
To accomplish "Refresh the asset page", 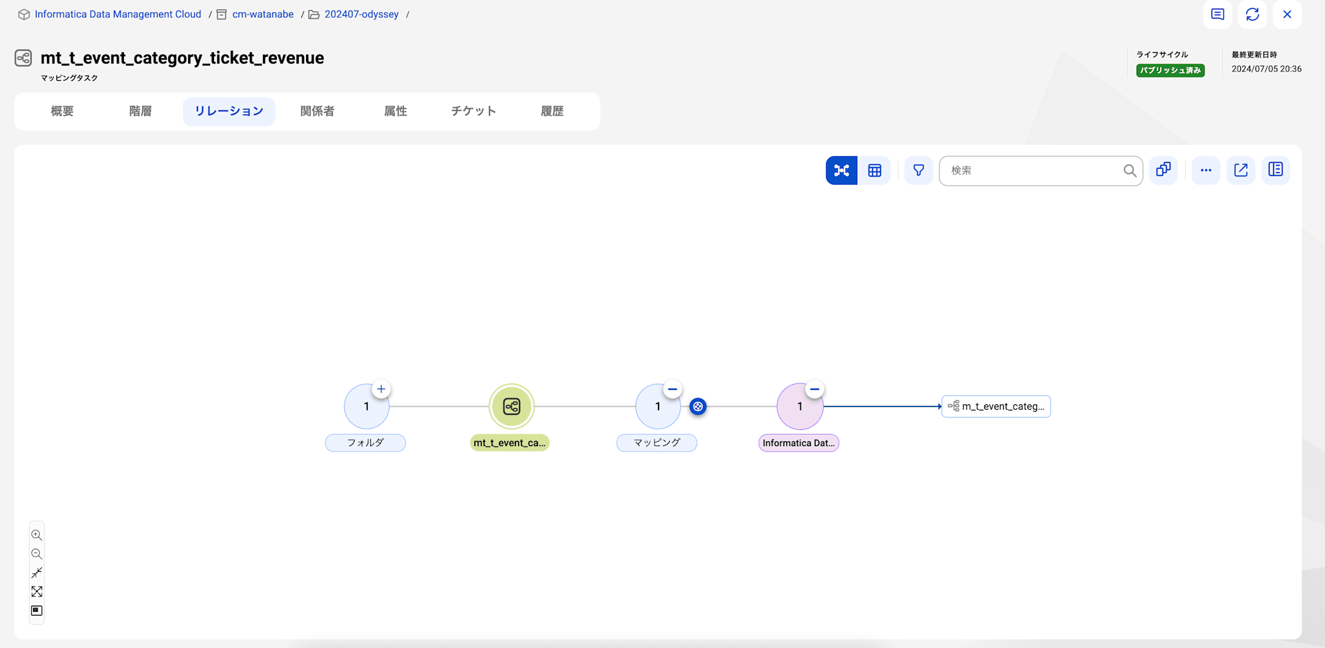I will point(1252,15).
